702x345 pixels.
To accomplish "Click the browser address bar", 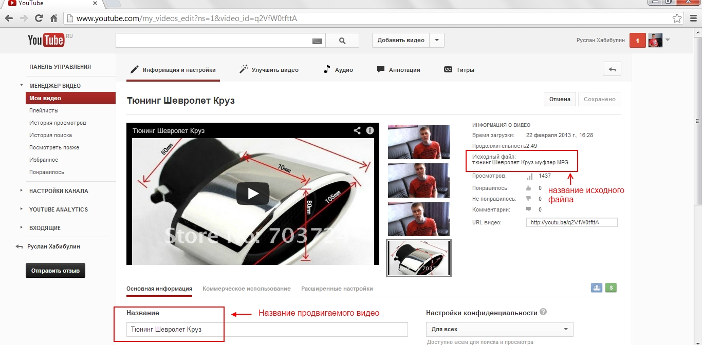I will point(374,18).
